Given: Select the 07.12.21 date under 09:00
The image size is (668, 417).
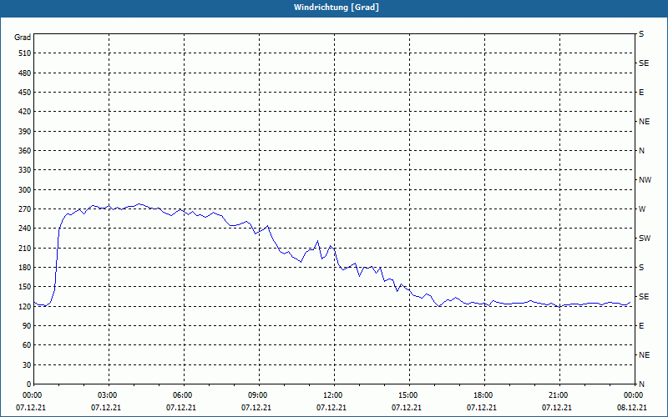Looking at the screenshot, I should [256, 408].
